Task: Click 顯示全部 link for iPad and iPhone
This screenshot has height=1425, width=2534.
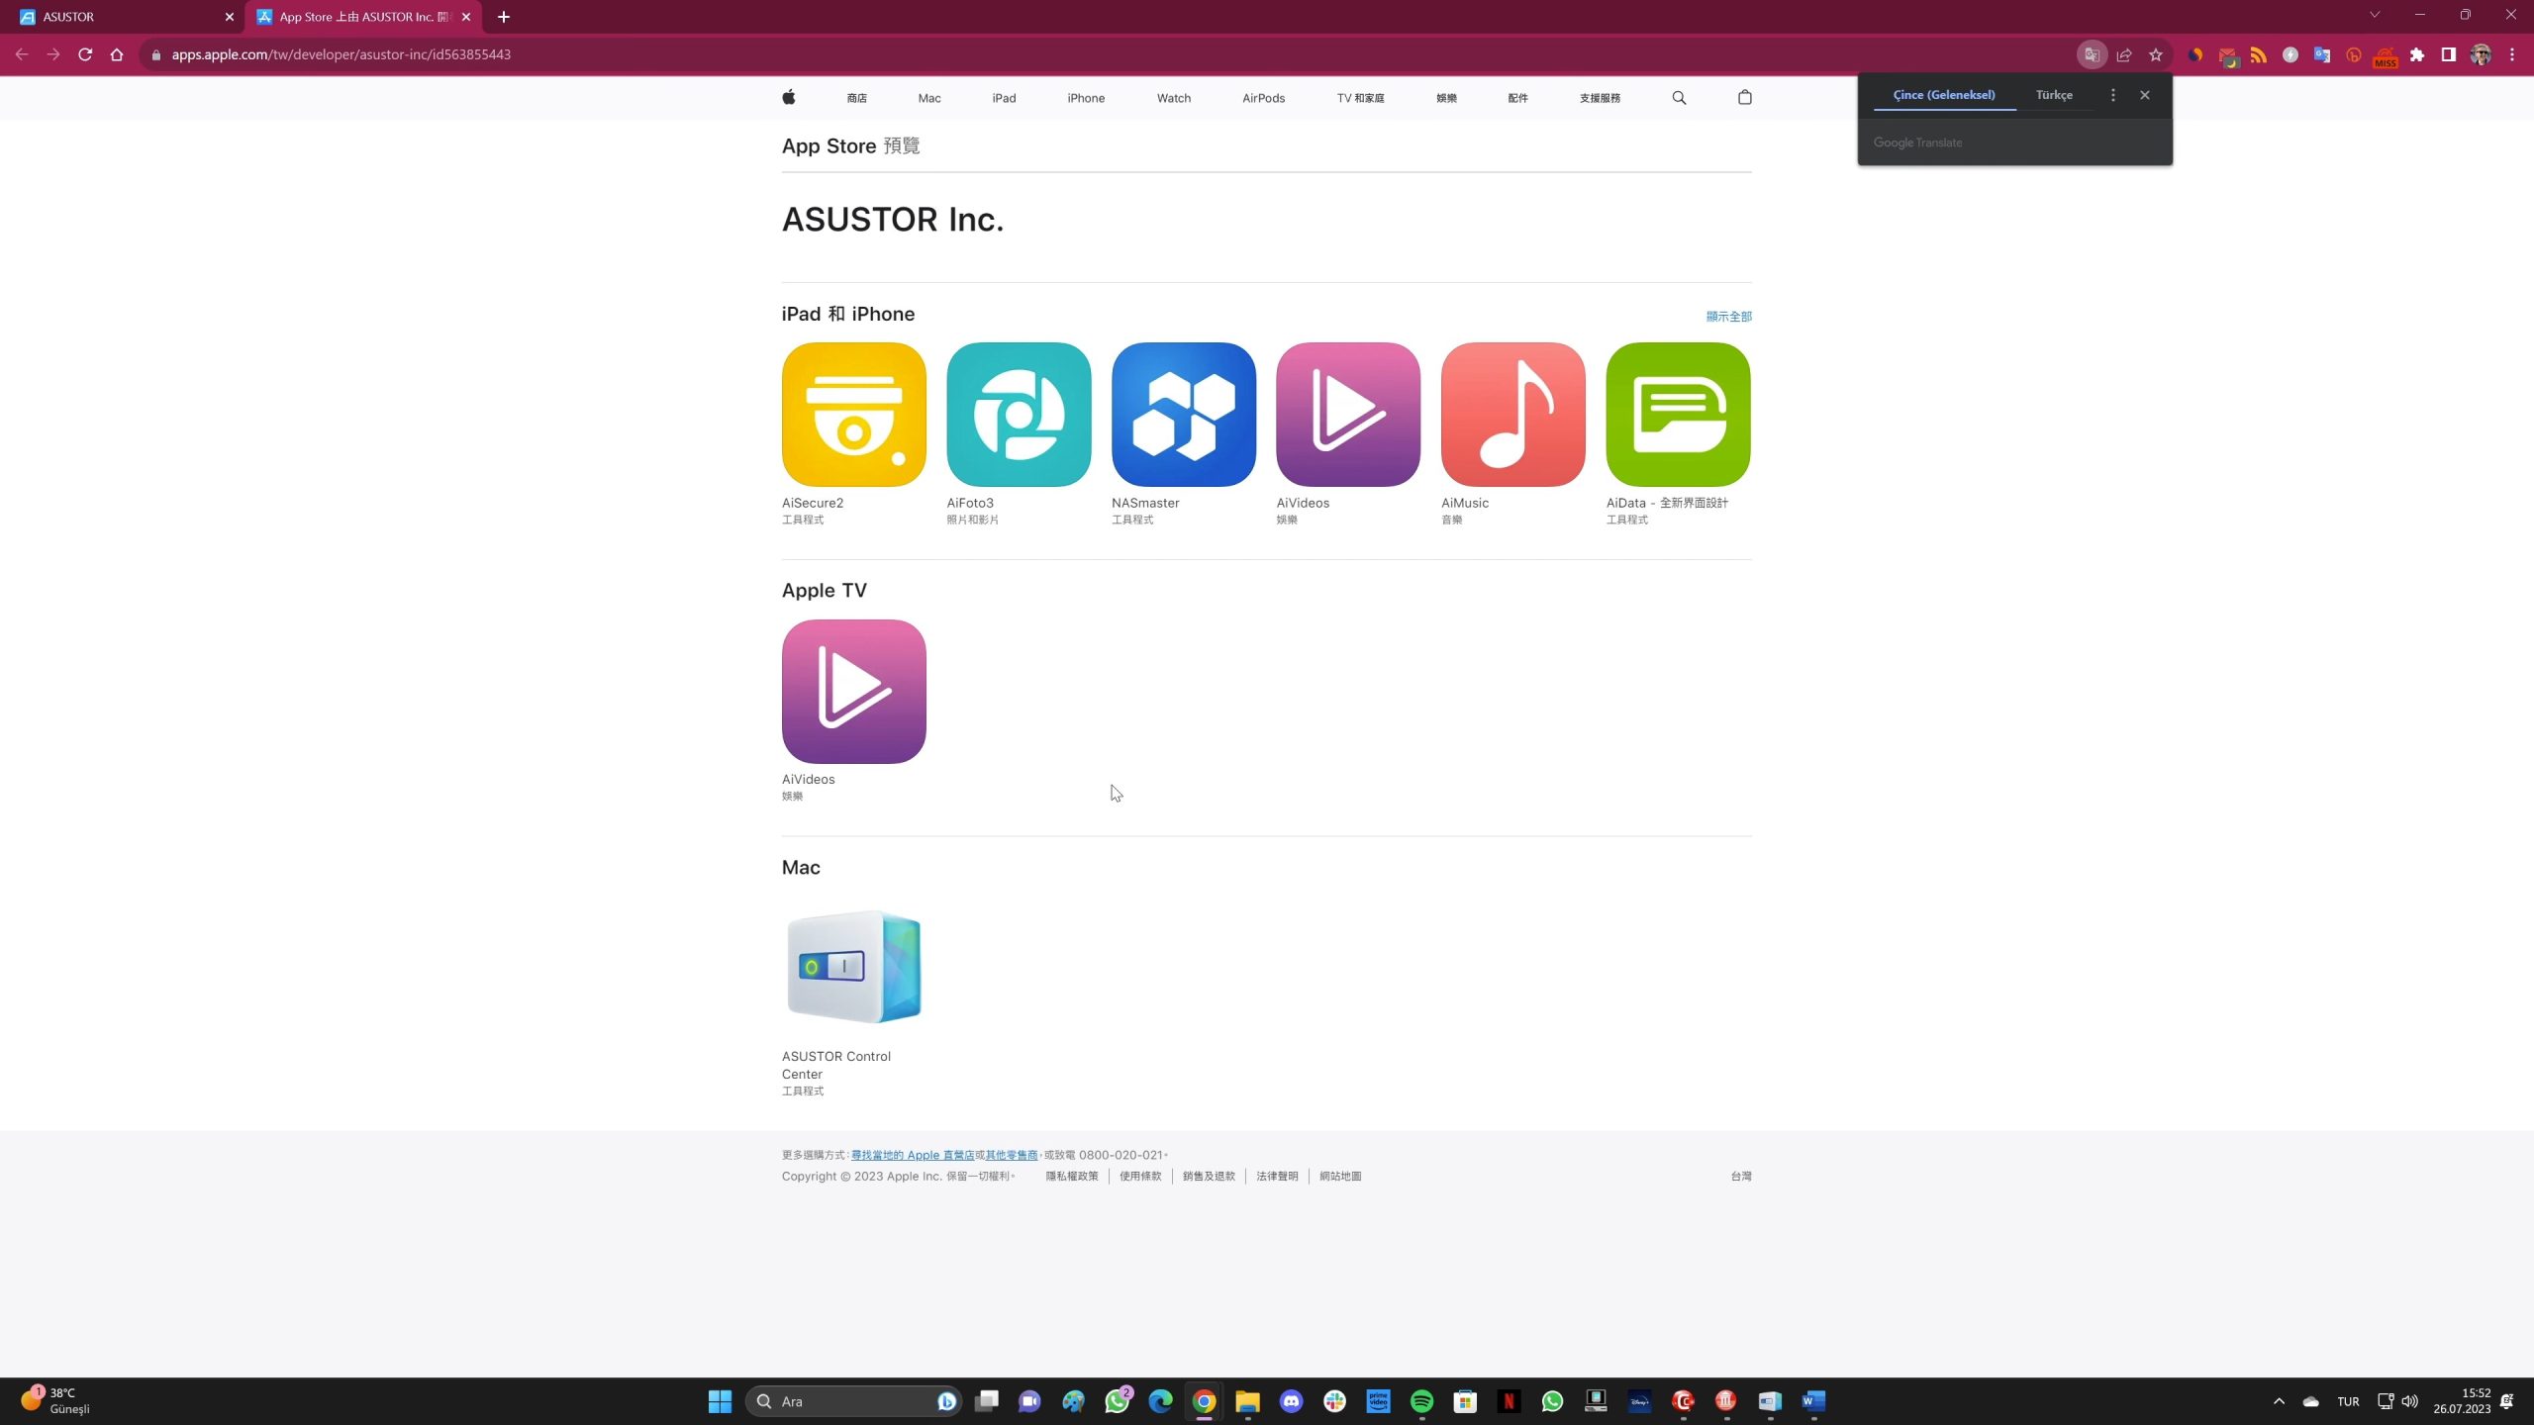Action: [1728, 317]
